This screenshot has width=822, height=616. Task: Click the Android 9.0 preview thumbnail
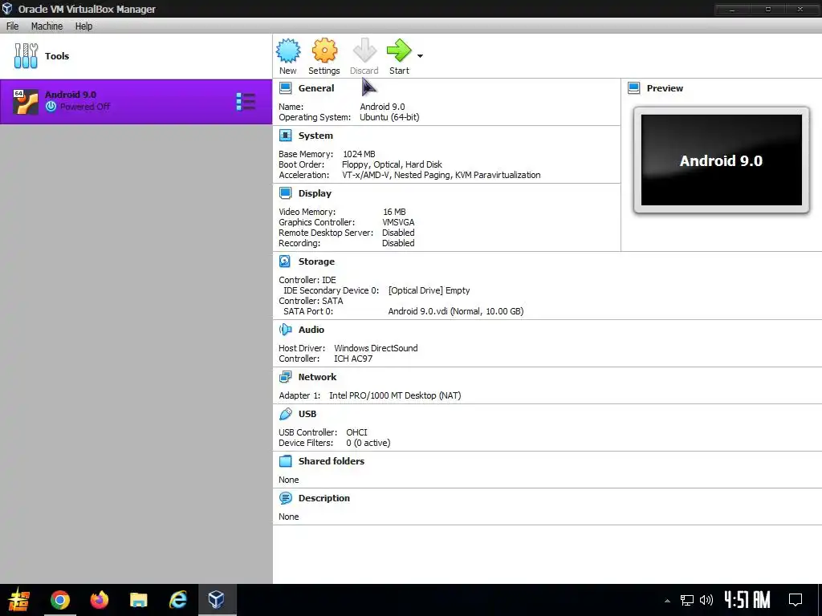722,160
